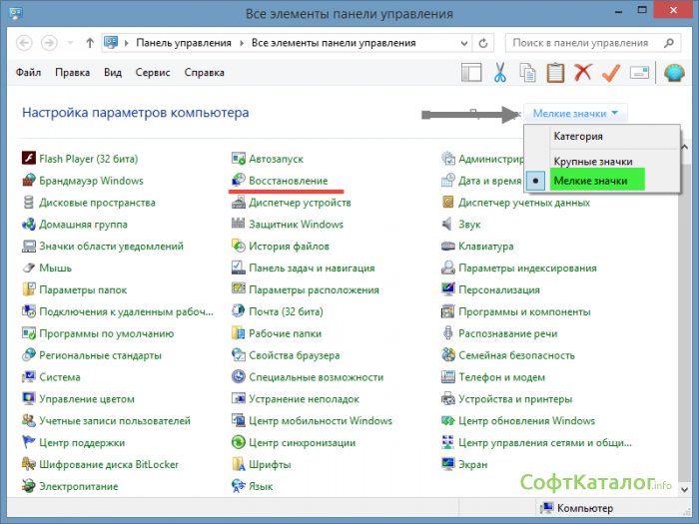
Task: Expand the Мелкие значки view dropdown
Action: (574, 114)
